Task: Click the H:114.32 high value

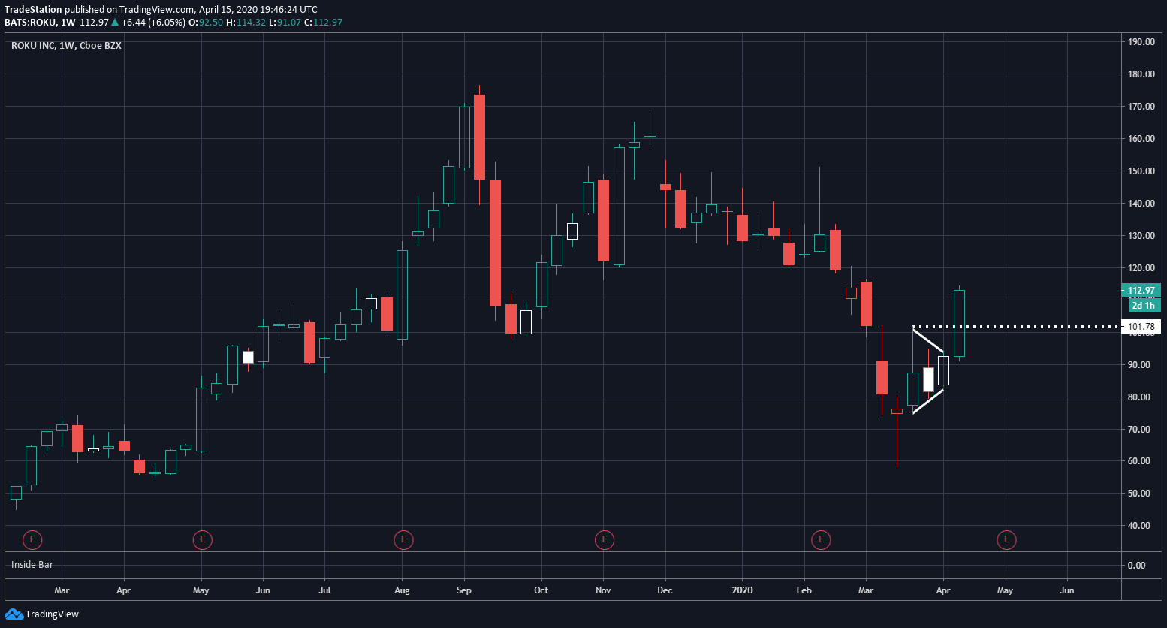Action: point(246,23)
